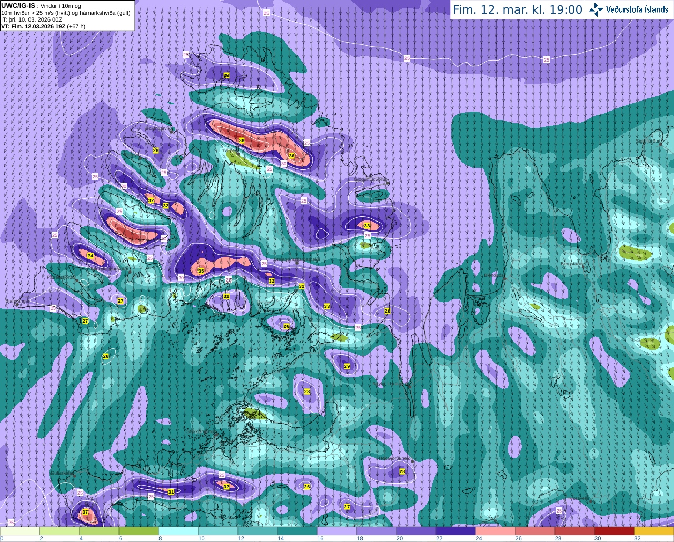Click the Bolungarvík station label
674x542 pixels.
(x=158, y=128)
